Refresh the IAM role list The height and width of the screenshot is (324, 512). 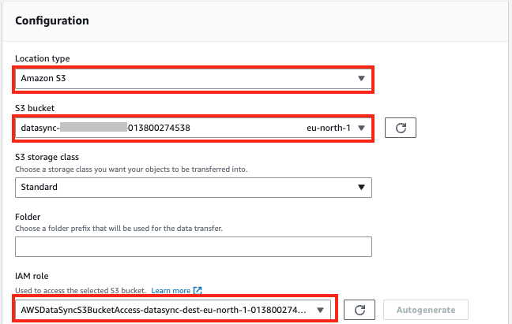(360, 310)
